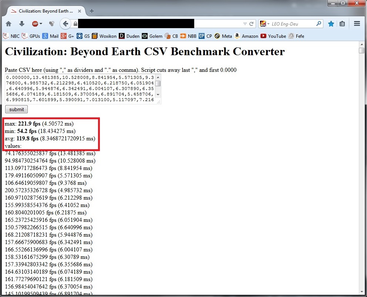The height and width of the screenshot is (297, 367).
Task: Click the 168.21208718231 fps value row
Action: click(x=48, y=235)
